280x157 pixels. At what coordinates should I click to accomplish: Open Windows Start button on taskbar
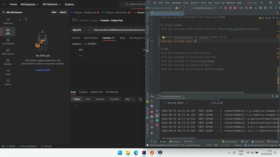point(120,153)
